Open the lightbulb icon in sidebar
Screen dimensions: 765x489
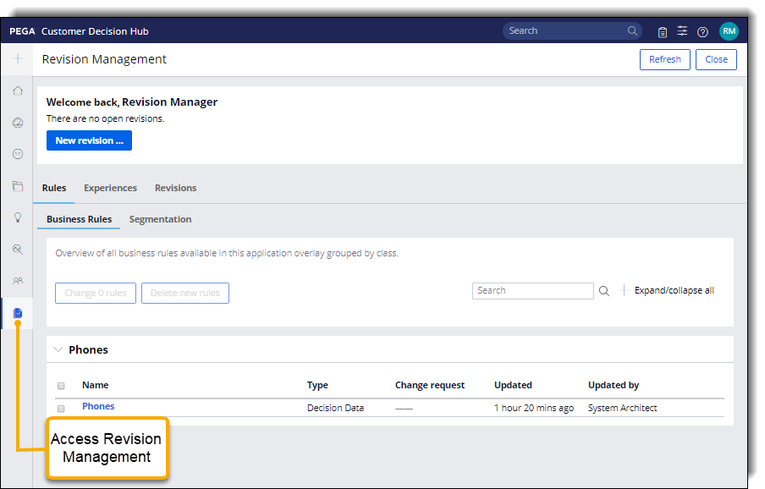pos(18,217)
